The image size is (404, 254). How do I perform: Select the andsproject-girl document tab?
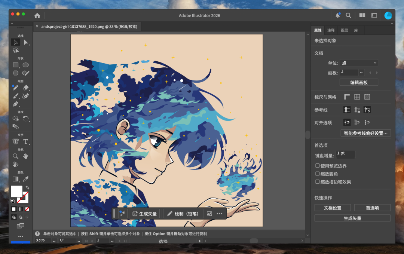[89, 27]
